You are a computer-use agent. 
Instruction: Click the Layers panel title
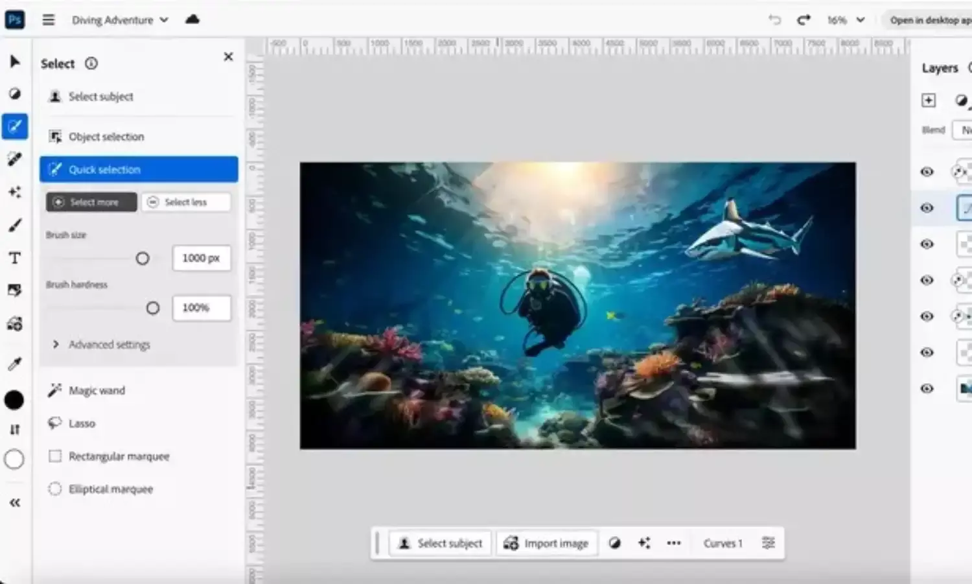[940, 67]
